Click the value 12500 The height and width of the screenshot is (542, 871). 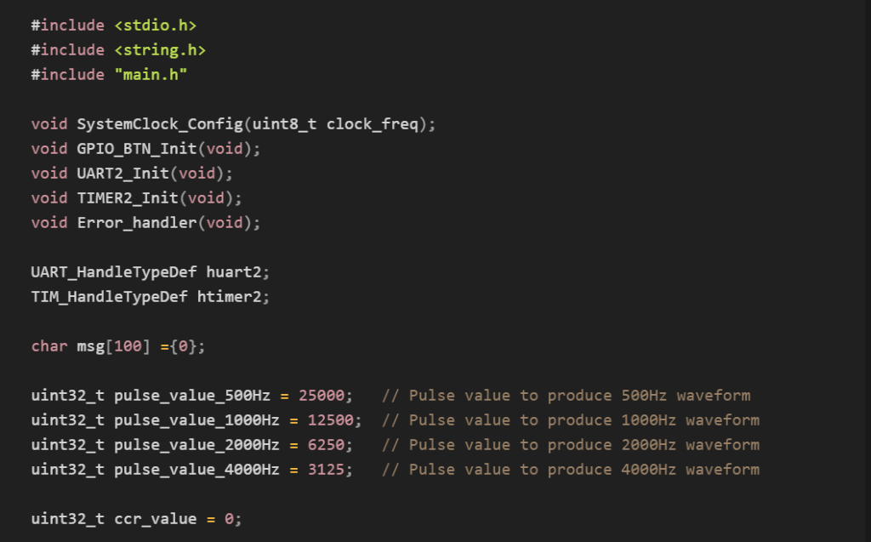tap(330, 420)
